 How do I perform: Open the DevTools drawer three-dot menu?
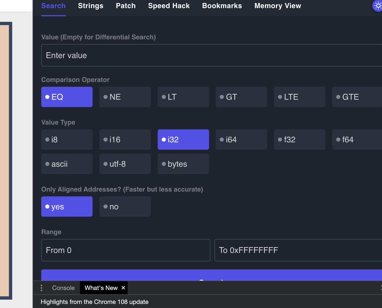41,288
